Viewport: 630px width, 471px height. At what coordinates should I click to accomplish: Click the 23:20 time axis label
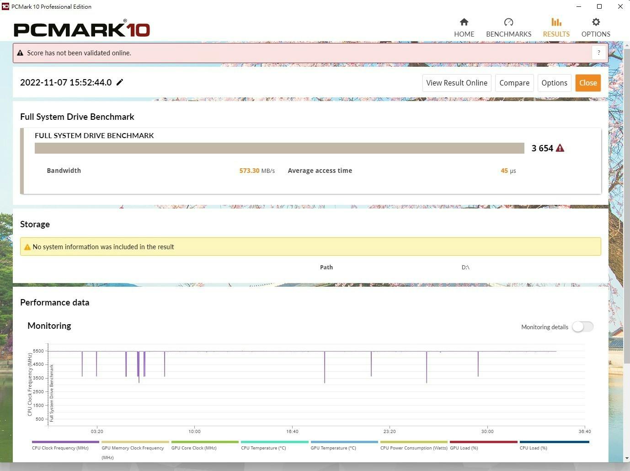pyautogui.click(x=390, y=431)
